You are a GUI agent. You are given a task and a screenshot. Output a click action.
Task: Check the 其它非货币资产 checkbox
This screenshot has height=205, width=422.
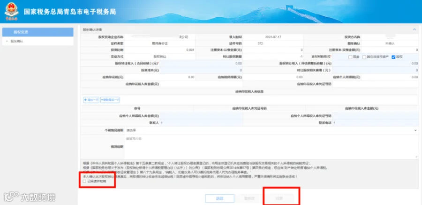364,57
